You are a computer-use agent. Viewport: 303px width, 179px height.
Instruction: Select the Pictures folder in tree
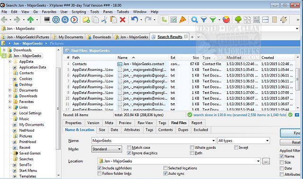[x=26, y=136]
